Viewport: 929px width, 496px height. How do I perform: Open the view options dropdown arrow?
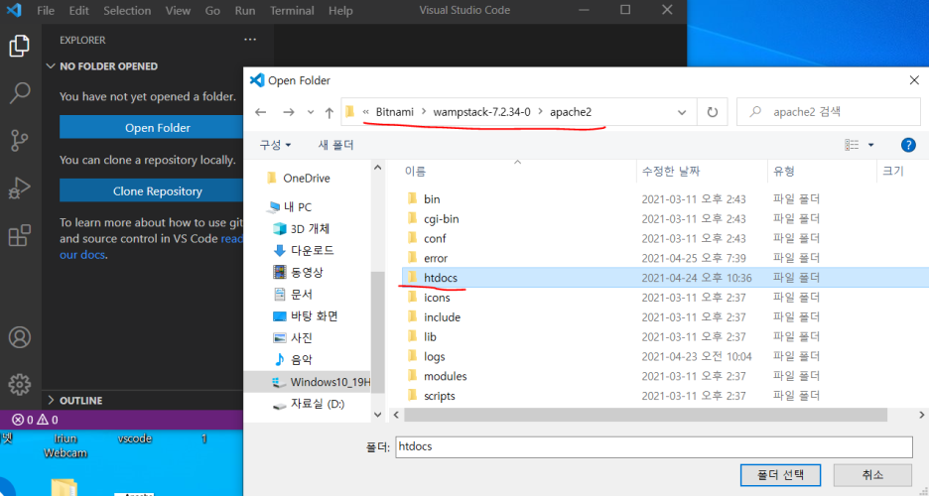[871, 145]
